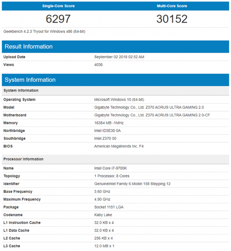Click the Motherboard value ending in 2.0-CF

click(152, 115)
